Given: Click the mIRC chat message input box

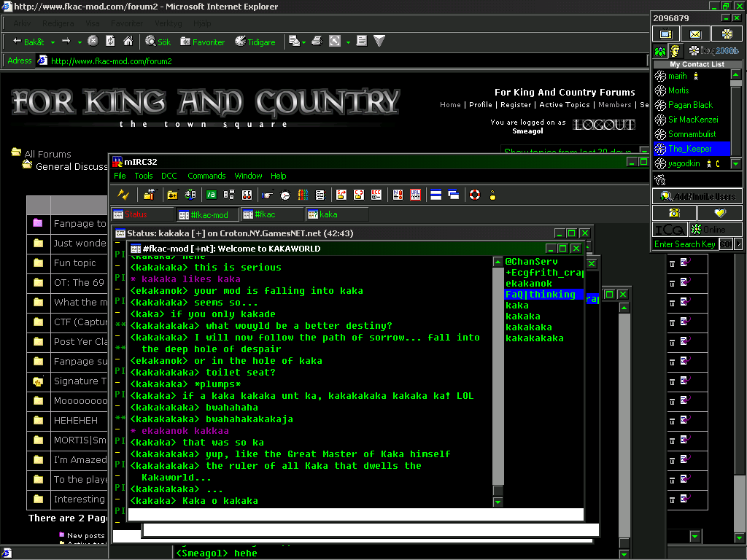Looking at the screenshot, I should [355, 515].
